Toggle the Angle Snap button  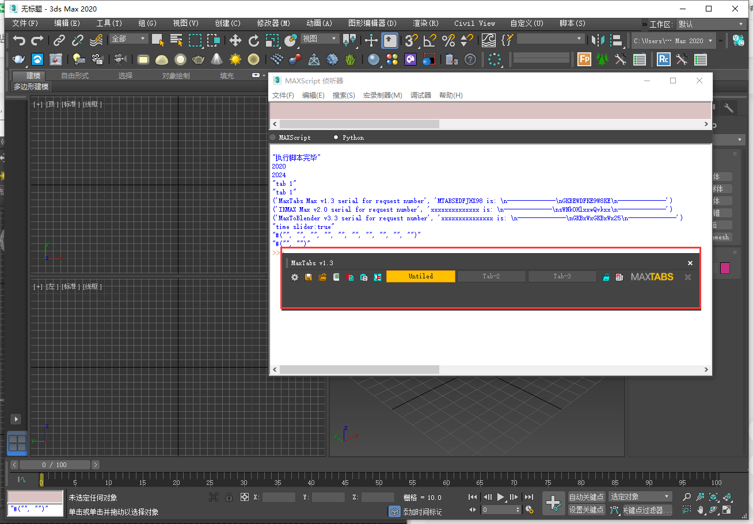pos(430,40)
